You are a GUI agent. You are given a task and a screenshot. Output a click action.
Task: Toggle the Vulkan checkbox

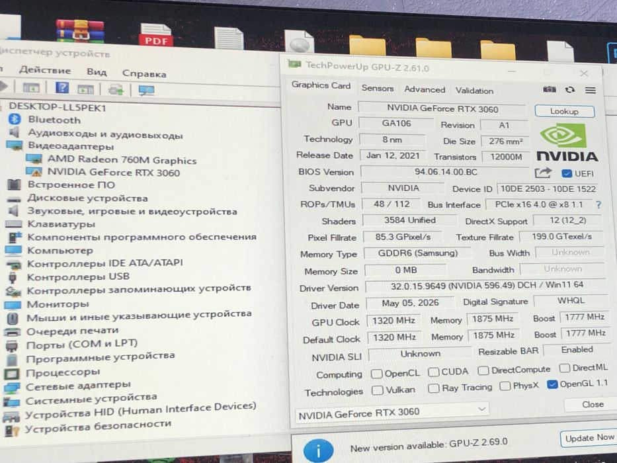pyautogui.click(x=377, y=390)
